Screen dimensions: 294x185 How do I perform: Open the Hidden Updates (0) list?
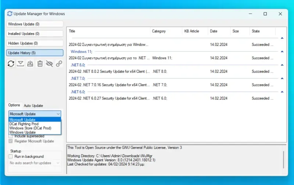[x=35, y=43]
